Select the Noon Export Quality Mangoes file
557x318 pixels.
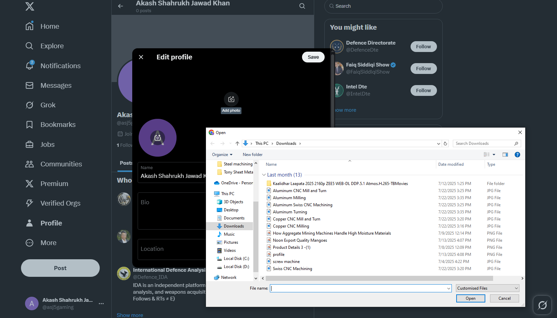[x=300, y=240]
